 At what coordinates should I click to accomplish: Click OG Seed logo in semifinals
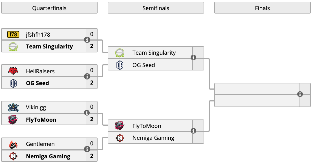click(120, 65)
